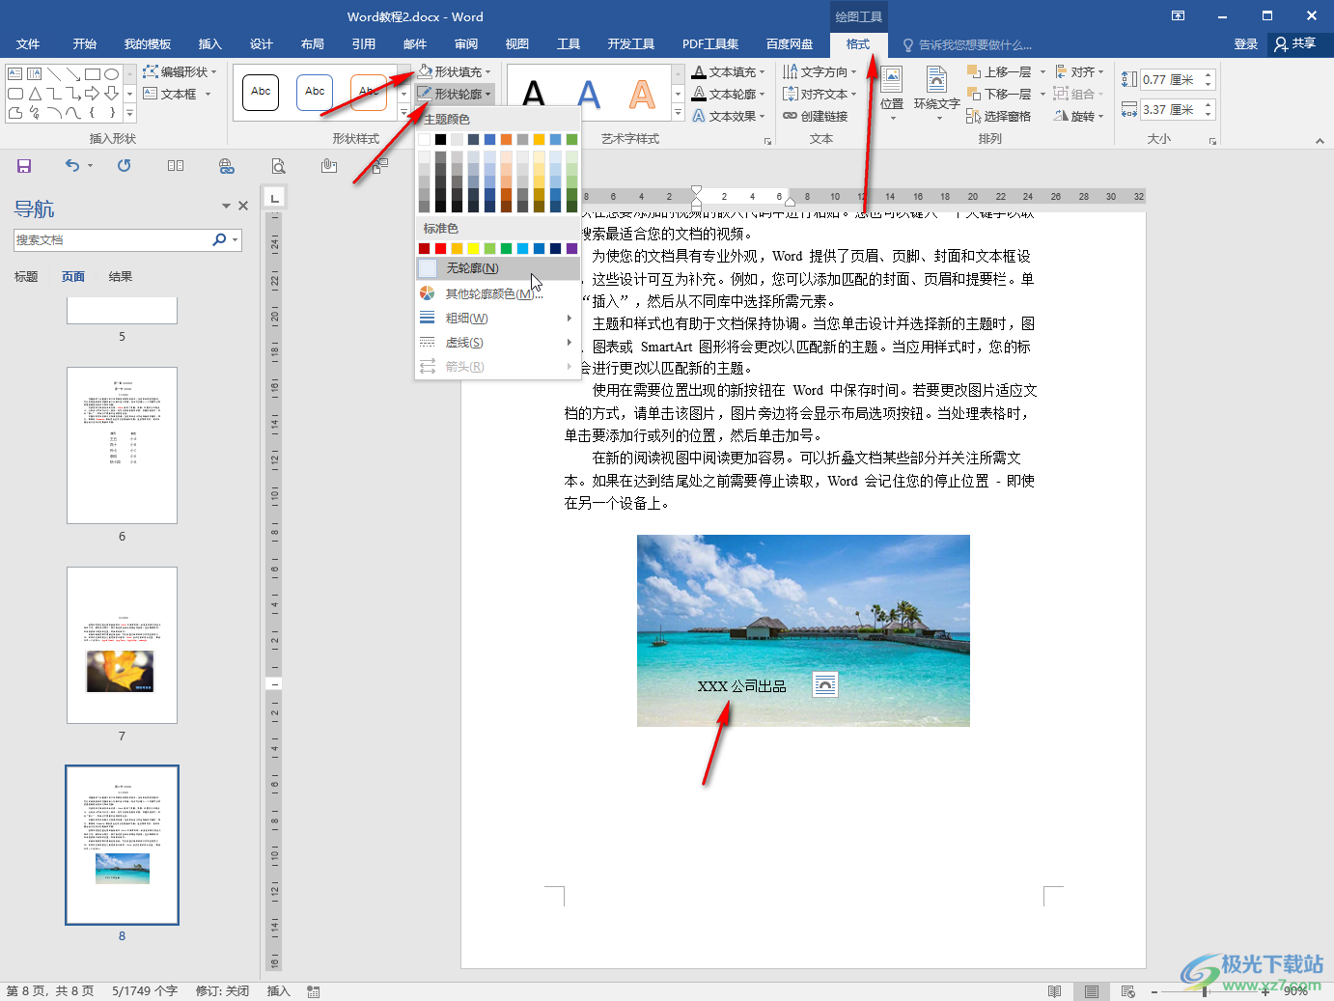The width and height of the screenshot is (1334, 1001).
Task: Open the Position (位置) layout button
Action: pyautogui.click(x=892, y=94)
